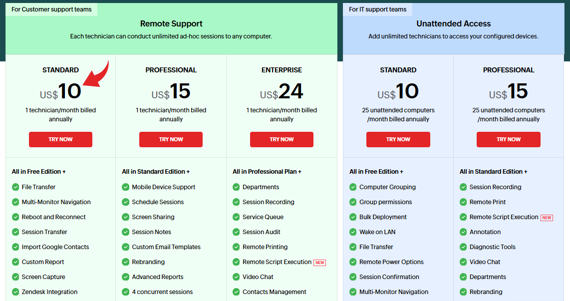Click 'Video Chat' in Enterprise feature list

click(x=258, y=277)
